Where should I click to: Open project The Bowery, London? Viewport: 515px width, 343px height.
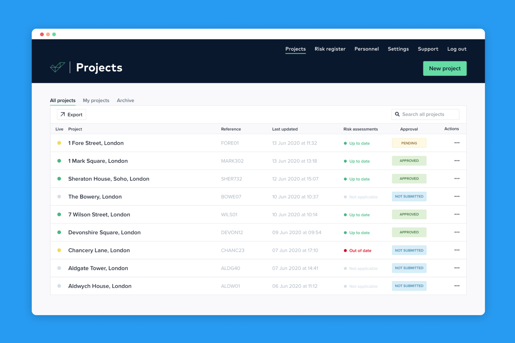coord(95,197)
